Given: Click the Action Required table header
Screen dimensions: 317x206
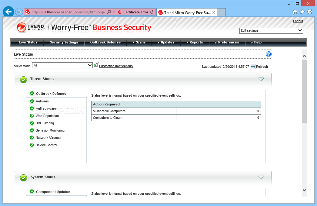Looking at the screenshot, I should click(176, 104).
